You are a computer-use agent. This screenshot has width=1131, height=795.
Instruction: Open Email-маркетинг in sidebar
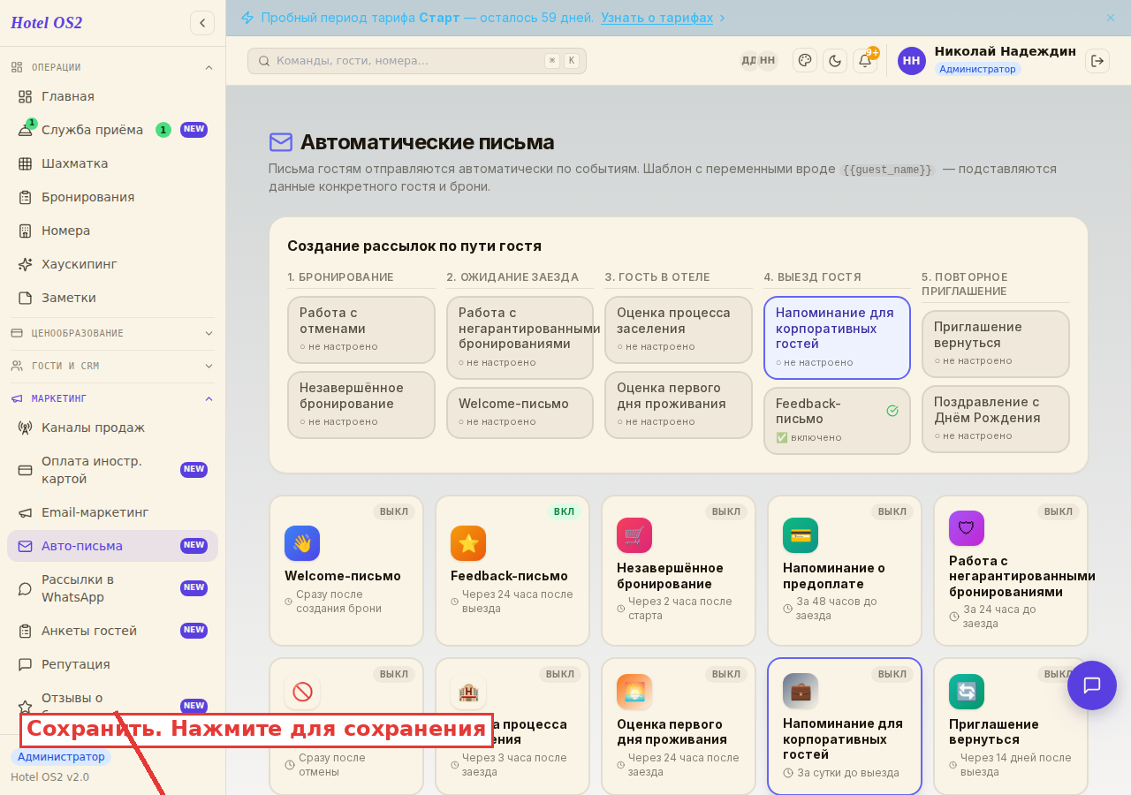pyautogui.click(x=113, y=512)
